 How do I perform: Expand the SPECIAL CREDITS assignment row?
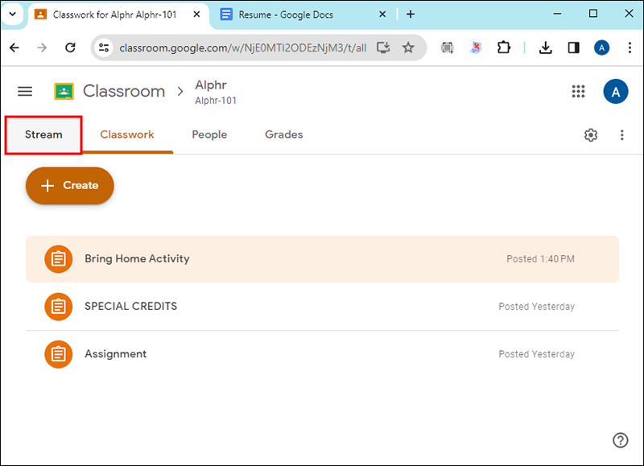coord(322,307)
